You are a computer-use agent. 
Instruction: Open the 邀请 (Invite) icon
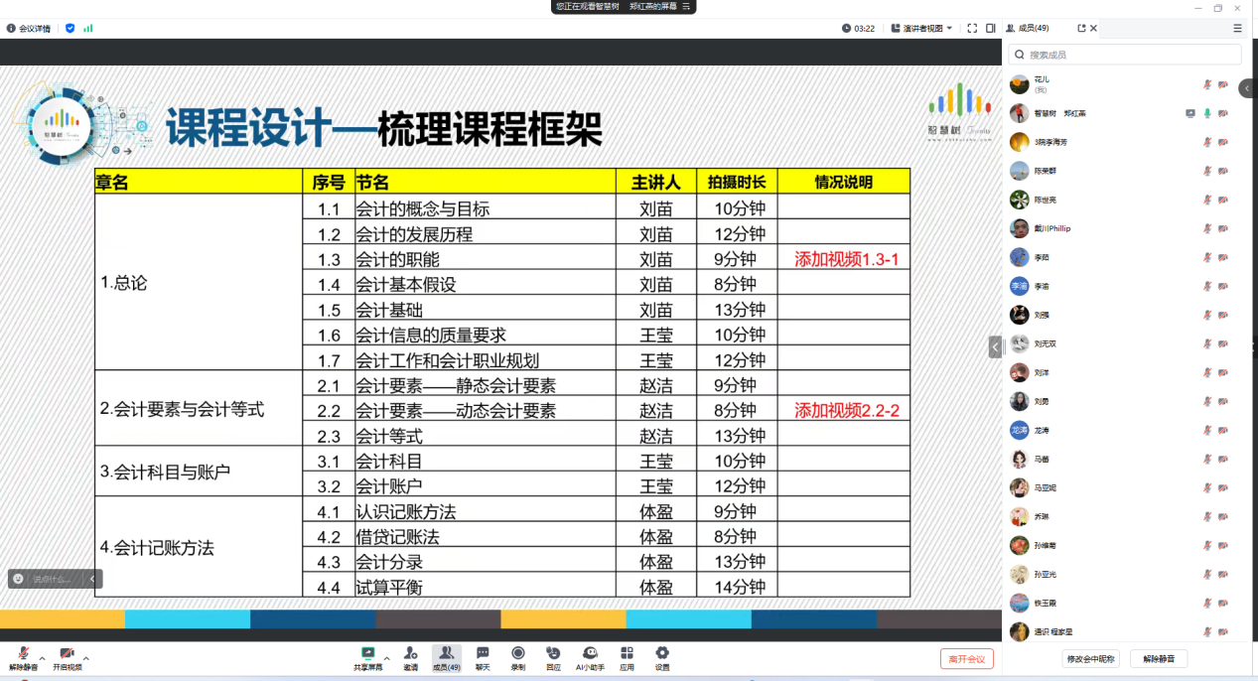[x=410, y=657]
